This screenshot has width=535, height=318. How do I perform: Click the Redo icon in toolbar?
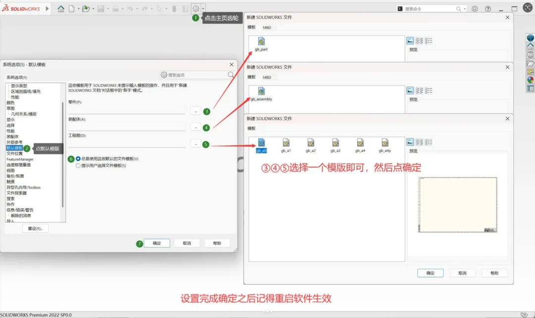tap(145, 8)
